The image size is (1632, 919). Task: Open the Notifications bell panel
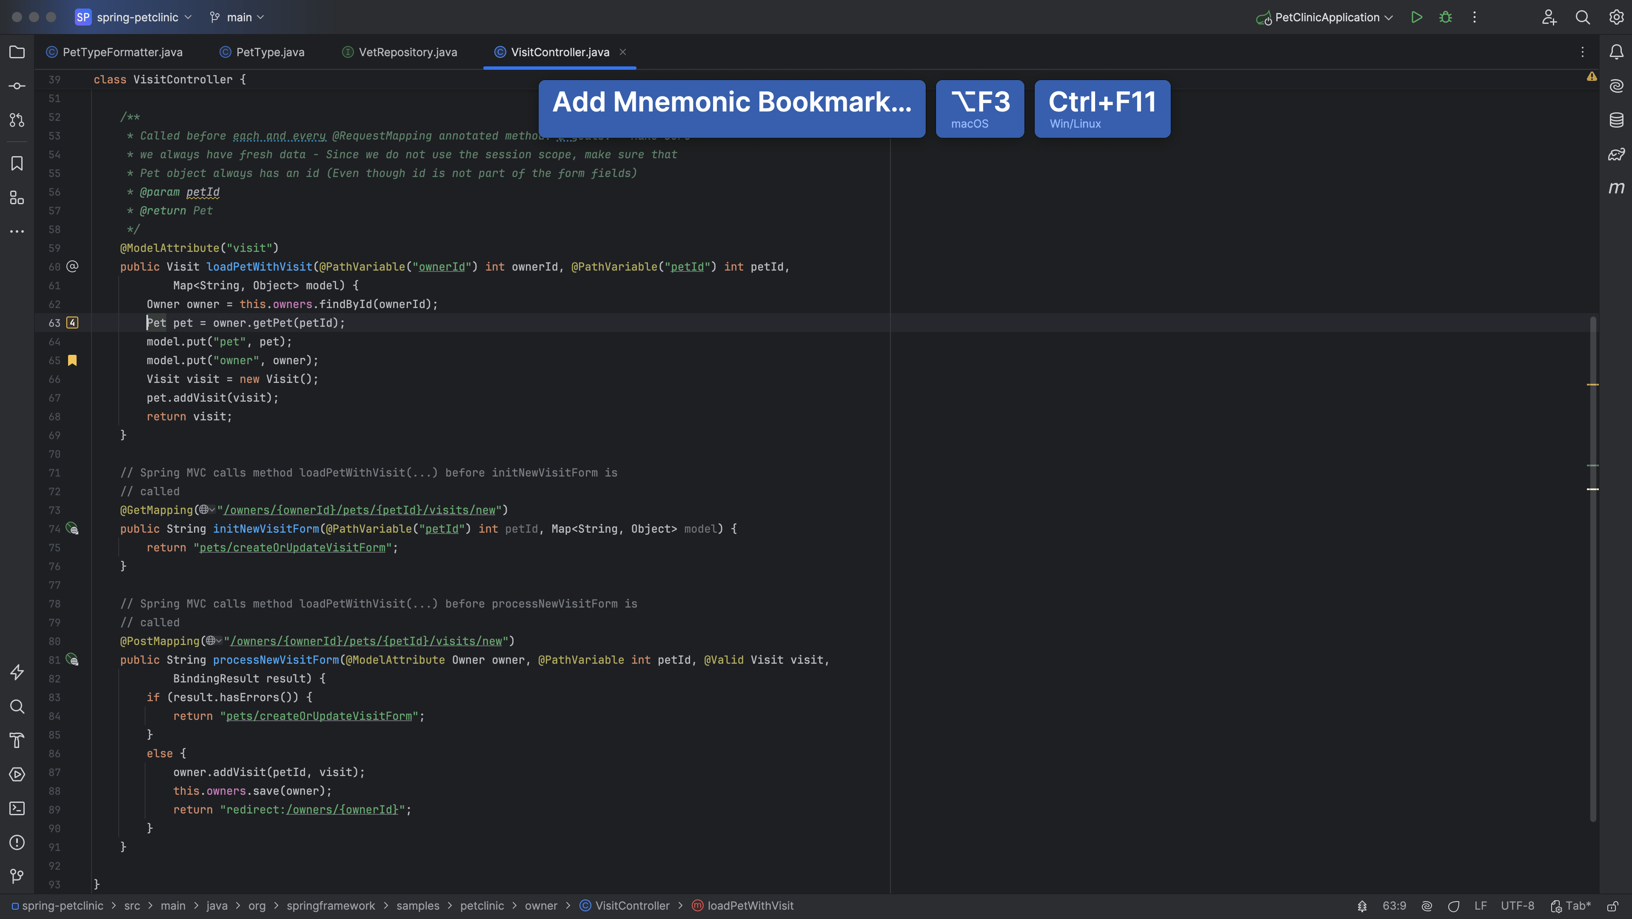(x=1616, y=52)
